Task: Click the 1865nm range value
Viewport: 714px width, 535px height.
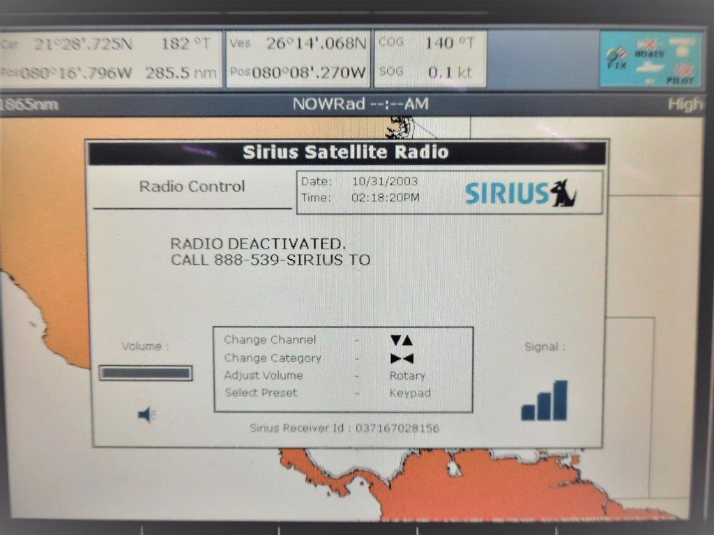Action: [29, 104]
